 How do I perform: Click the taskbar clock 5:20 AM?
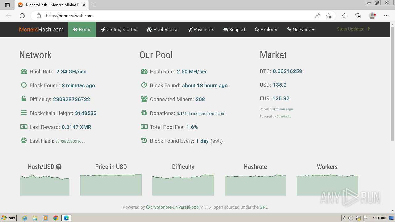click(x=379, y=218)
